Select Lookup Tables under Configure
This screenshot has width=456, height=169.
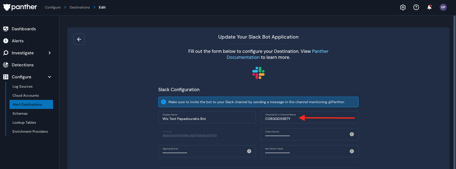(x=24, y=122)
